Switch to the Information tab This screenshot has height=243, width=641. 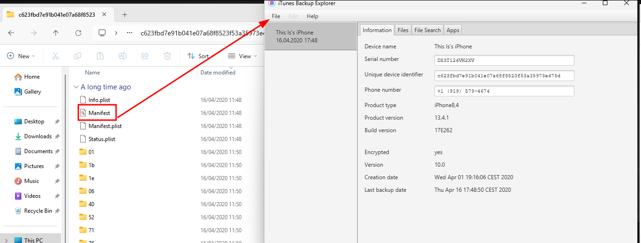click(377, 30)
